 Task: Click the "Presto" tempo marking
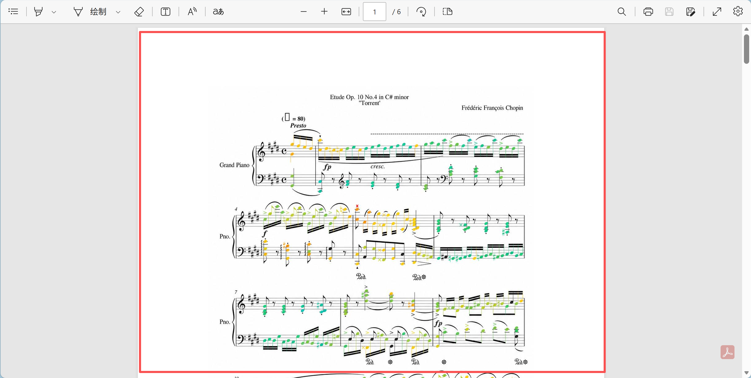click(298, 125)
